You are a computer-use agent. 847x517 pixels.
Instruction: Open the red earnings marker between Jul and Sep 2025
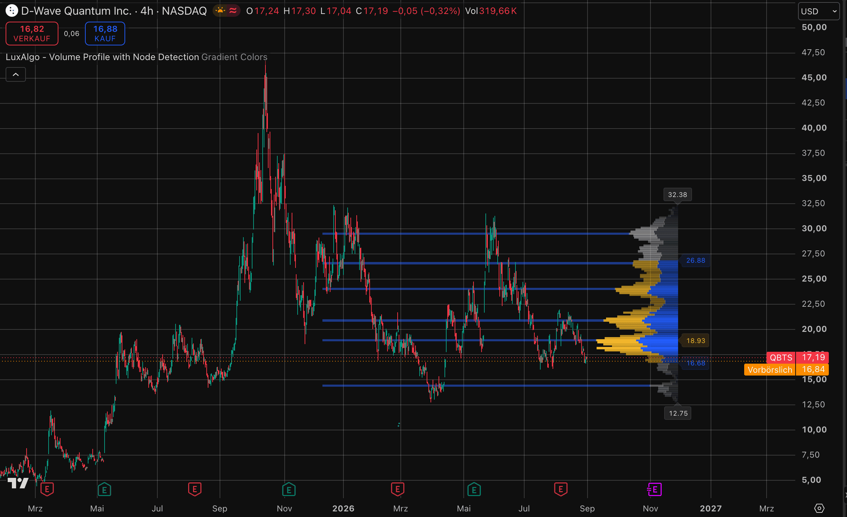[x=195, y=489]
